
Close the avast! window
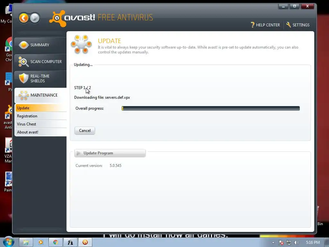tap(307, 6)
